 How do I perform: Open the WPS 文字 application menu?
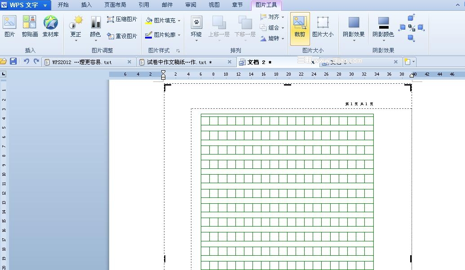point(25,5)
